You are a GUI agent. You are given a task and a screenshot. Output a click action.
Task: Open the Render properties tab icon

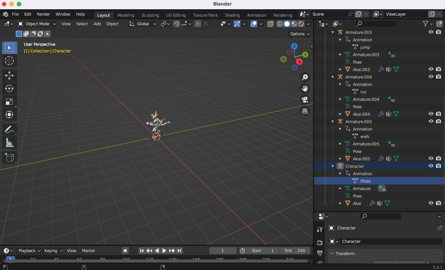(320, 242)
